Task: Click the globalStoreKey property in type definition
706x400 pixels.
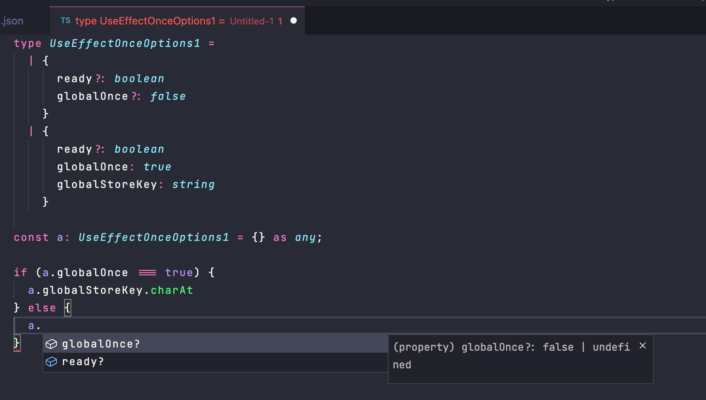Action: (107, 184)
